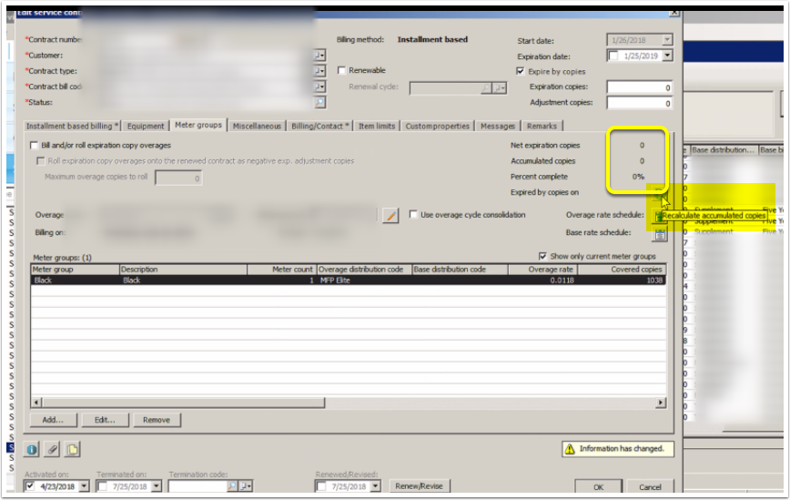Select the Meter groups tab

tap(198, 125)
